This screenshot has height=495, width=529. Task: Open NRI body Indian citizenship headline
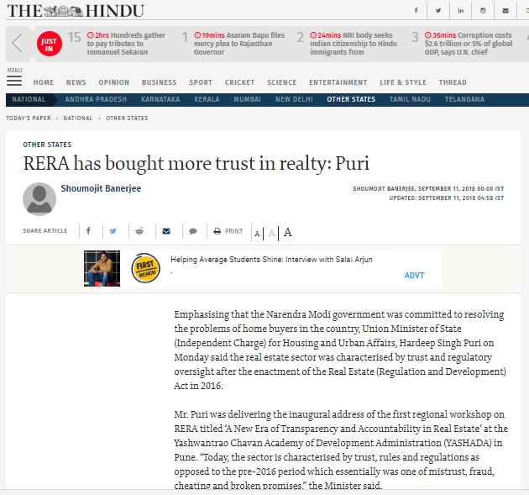coord(354,44)
